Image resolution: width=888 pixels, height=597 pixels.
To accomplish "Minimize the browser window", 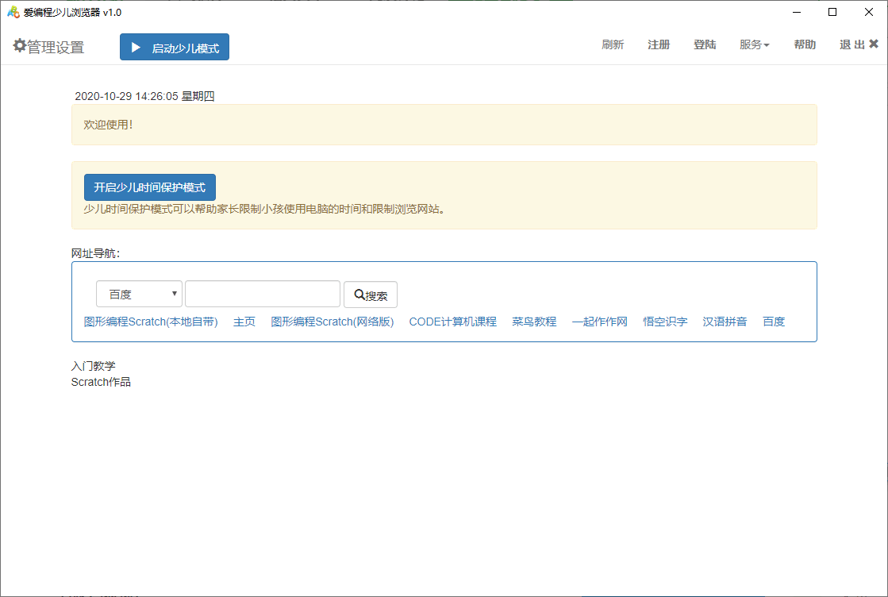I will [796, 12].
